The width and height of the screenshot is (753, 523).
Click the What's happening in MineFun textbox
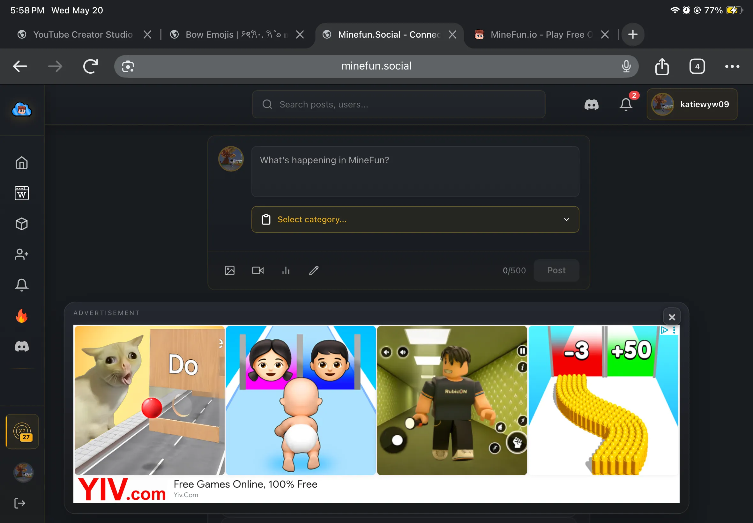415,171
